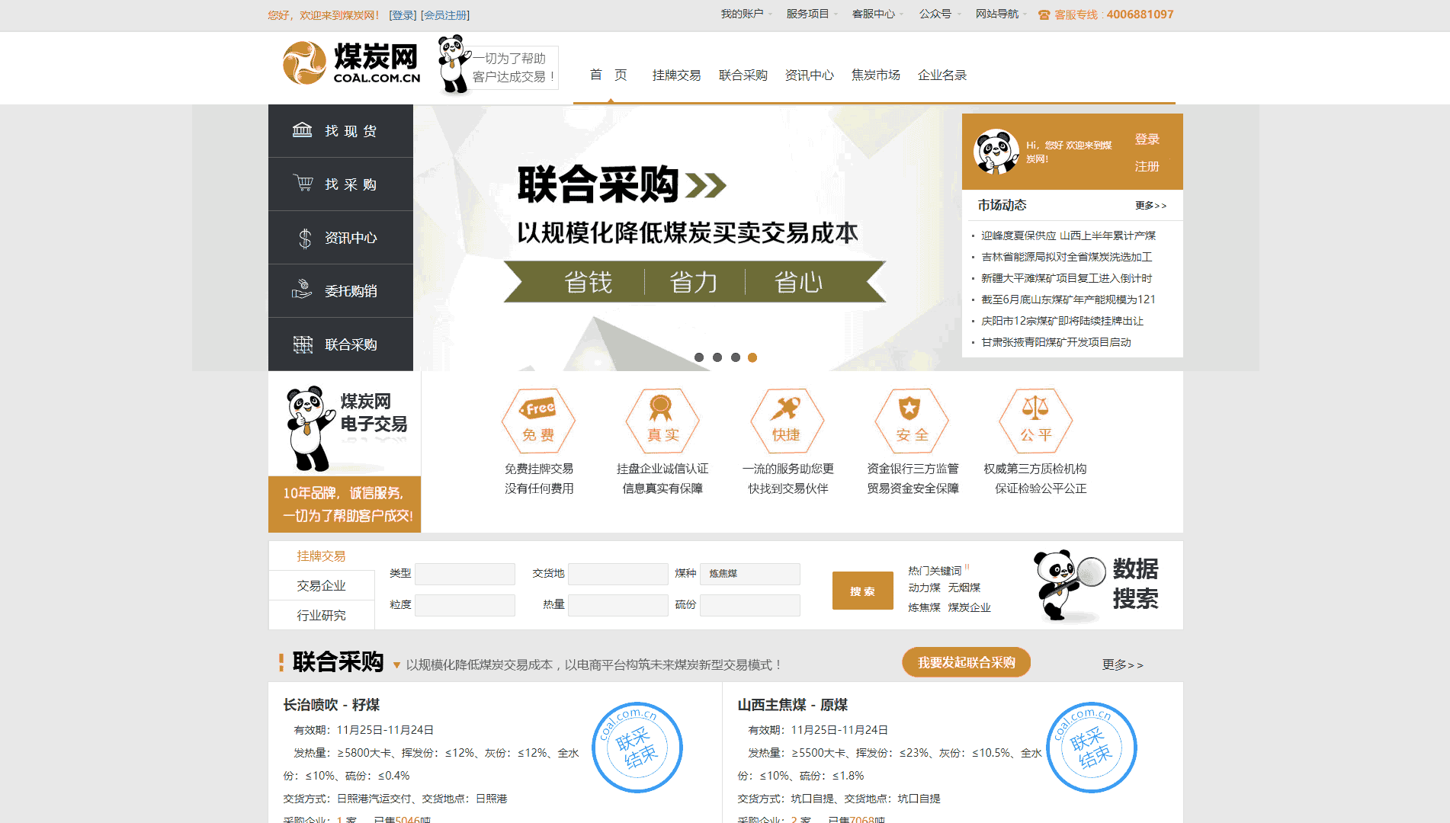
Task: Expand the 网站导航 dropdown
Action: tap(1001, 14)
